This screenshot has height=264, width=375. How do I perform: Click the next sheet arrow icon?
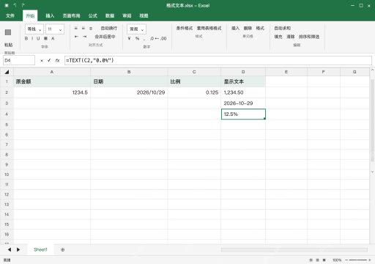coord(18,249)
